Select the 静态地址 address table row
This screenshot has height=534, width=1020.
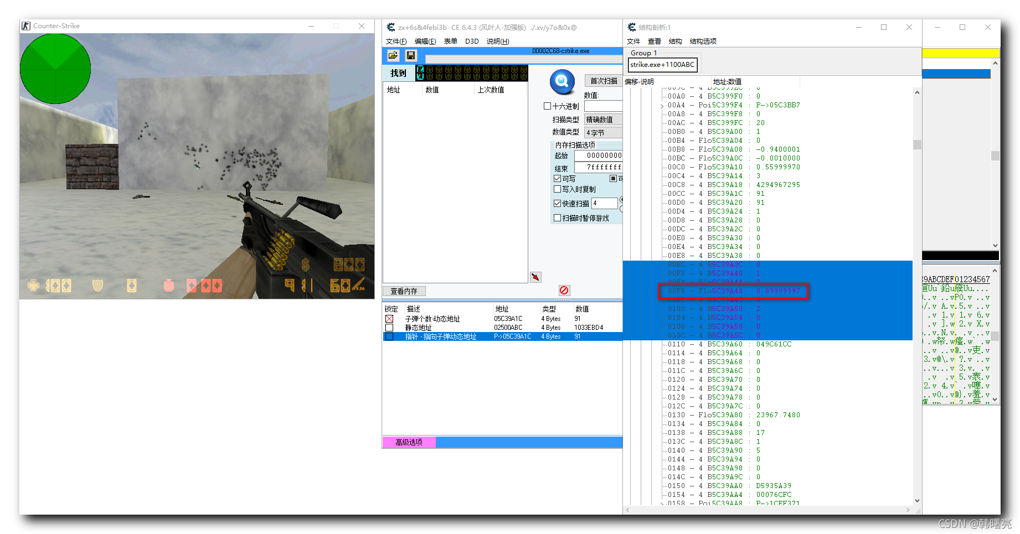(502, 328)
